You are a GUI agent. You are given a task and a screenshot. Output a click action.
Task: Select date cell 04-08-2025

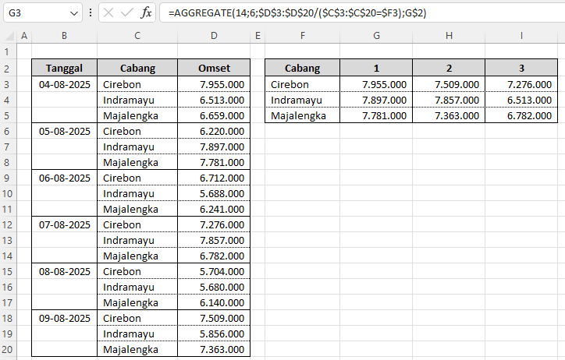(x=65, y=84)
